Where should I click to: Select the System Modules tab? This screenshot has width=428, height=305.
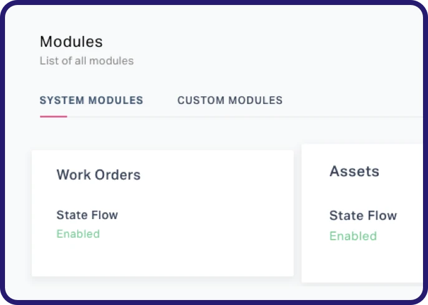[91, 100]
